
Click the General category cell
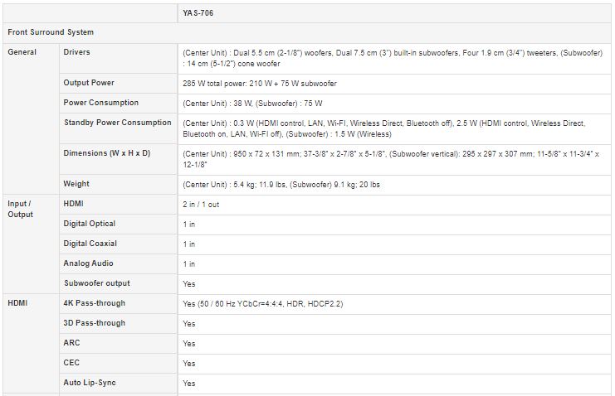click(22, 52)
